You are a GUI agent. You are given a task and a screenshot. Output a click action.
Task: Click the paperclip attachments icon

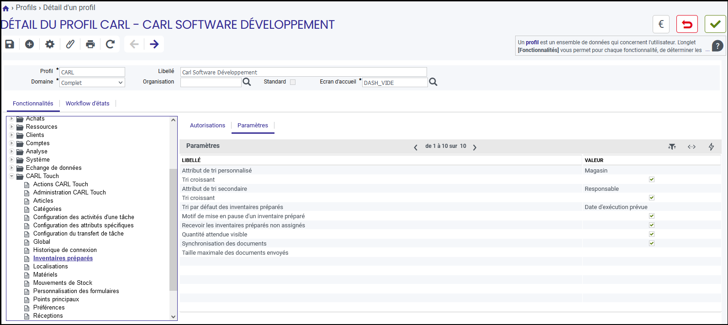70,44
